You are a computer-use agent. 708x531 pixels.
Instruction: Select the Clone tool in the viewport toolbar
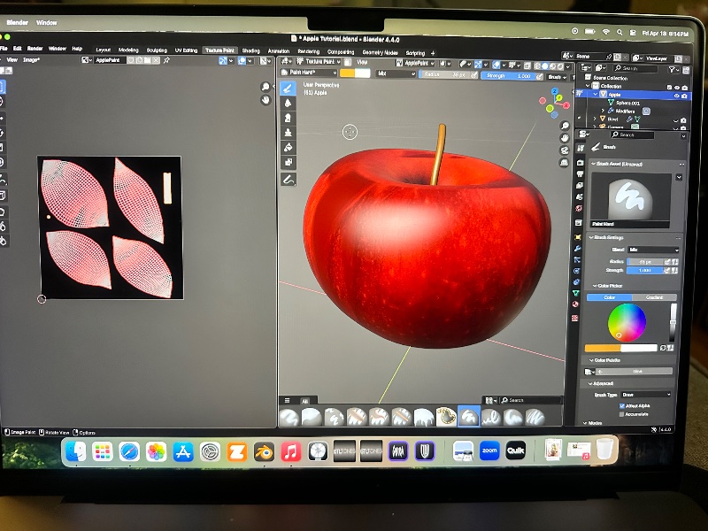pyautogui.click(x=288, y=133)
